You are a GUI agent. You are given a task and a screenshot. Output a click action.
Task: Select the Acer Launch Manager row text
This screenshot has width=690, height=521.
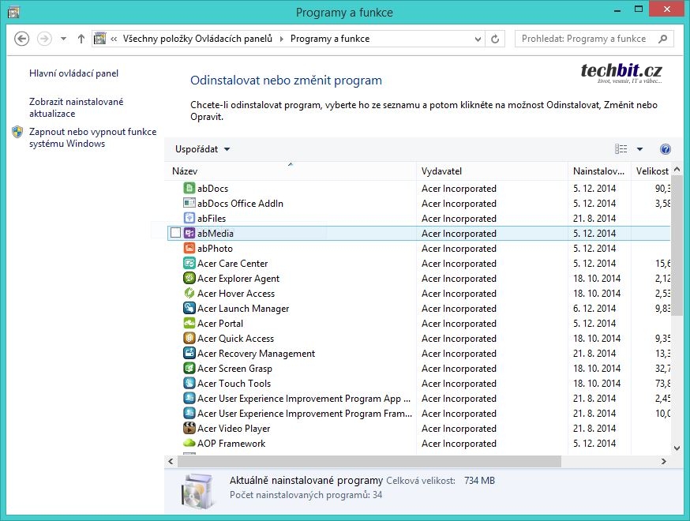(243, 309)
